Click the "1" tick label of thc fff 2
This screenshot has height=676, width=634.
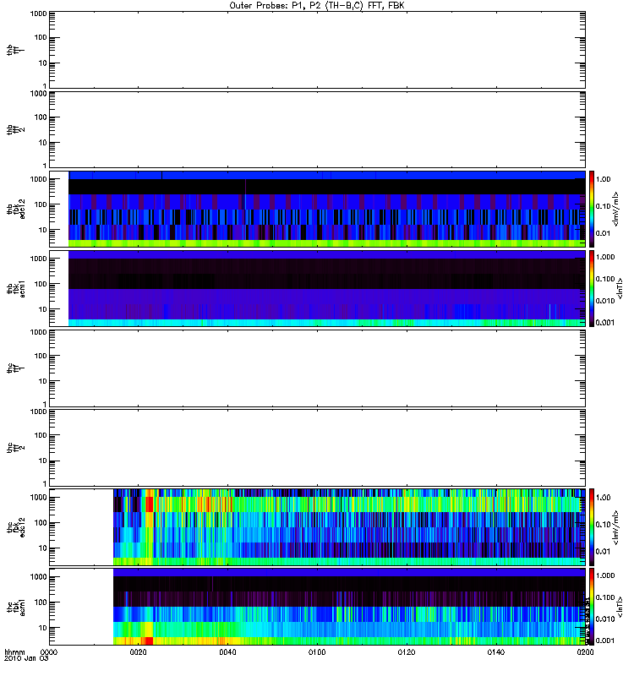click(x=45, y=483)
